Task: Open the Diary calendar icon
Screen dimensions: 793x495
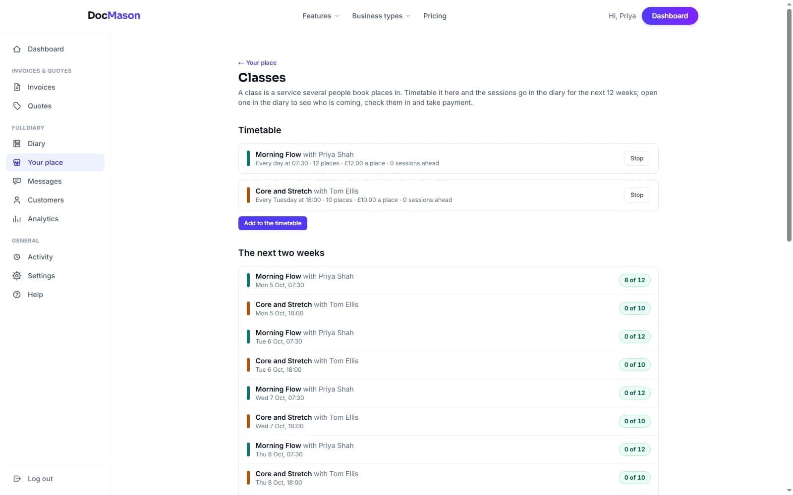Action: point(17,144)
